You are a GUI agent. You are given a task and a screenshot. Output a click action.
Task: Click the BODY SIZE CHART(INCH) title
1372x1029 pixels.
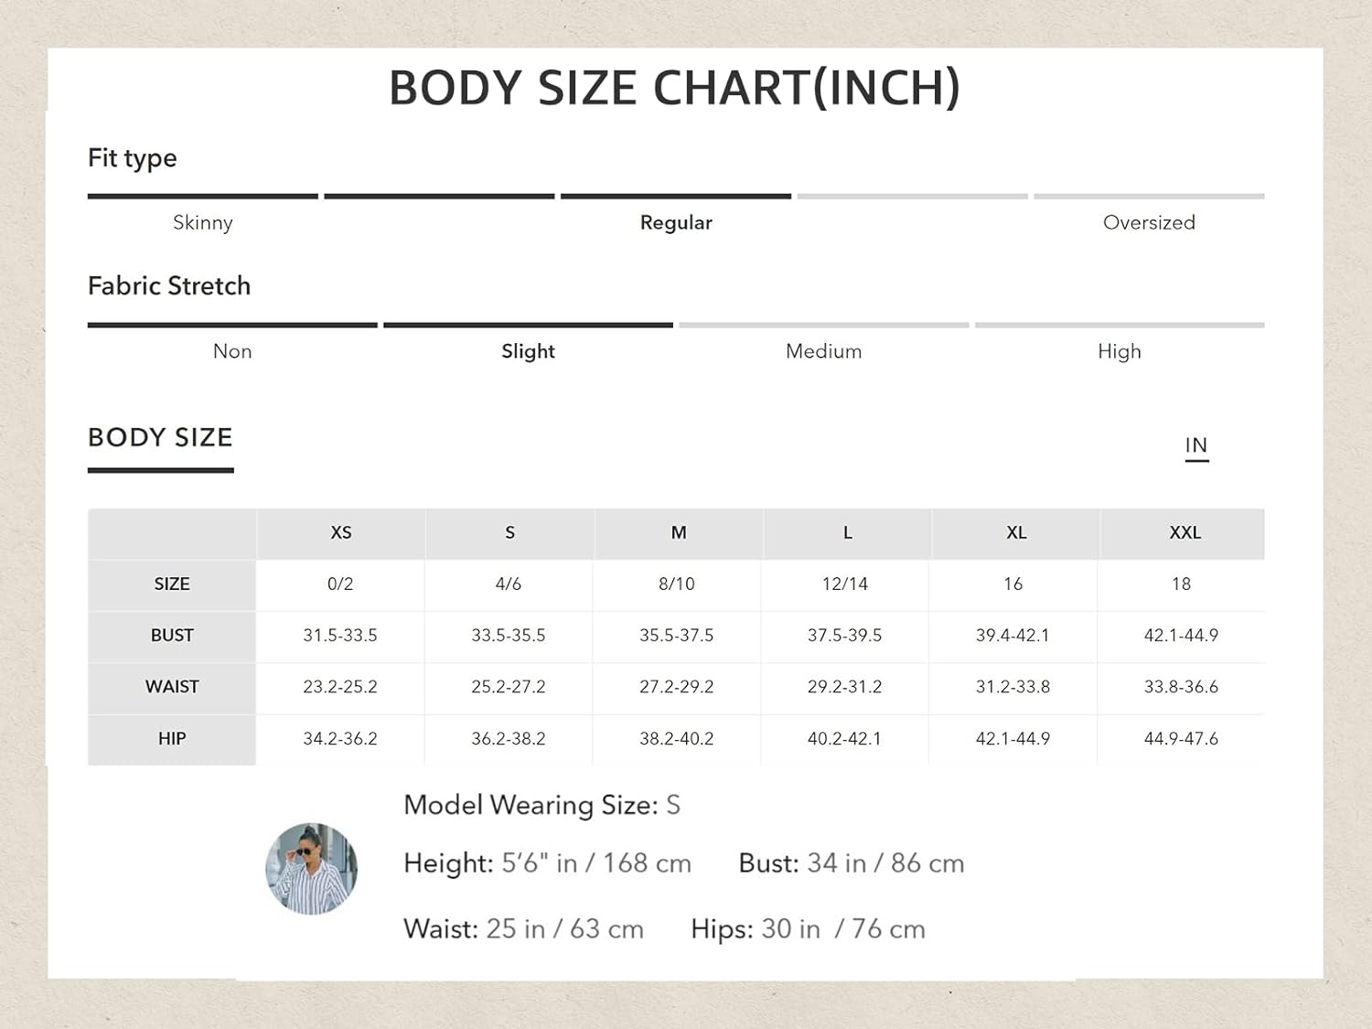pyautogui.click(x=675, y=89)
